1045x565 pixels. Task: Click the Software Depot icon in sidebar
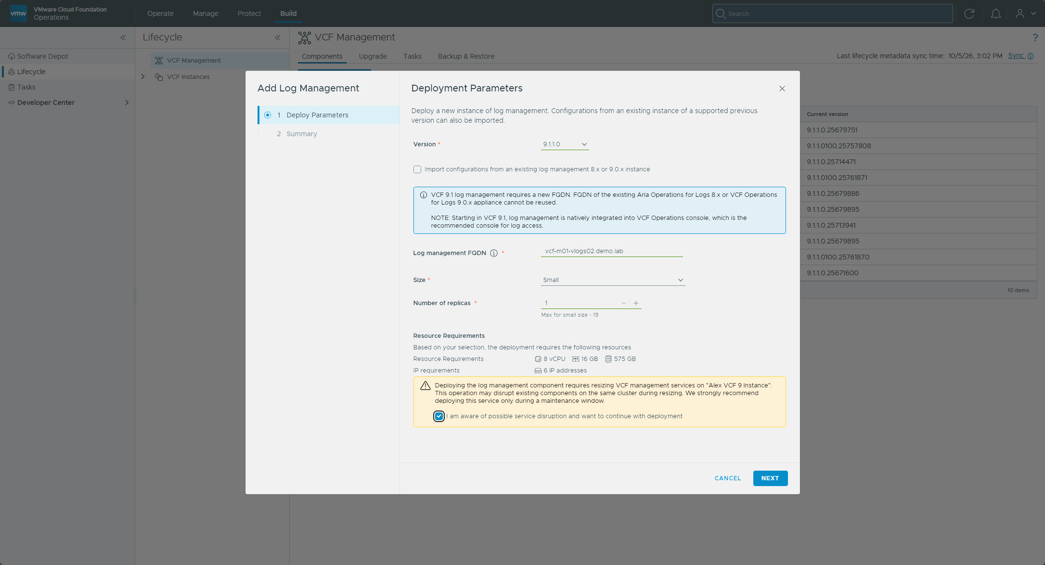click(x=12, y=56)
